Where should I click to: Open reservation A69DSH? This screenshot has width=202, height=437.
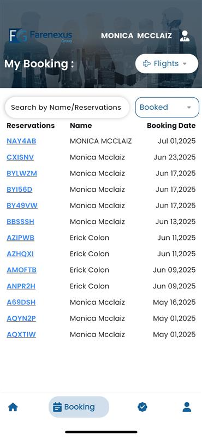[21, 303]
